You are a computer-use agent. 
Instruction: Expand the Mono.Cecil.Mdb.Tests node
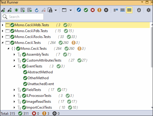(x=3, y=25)
